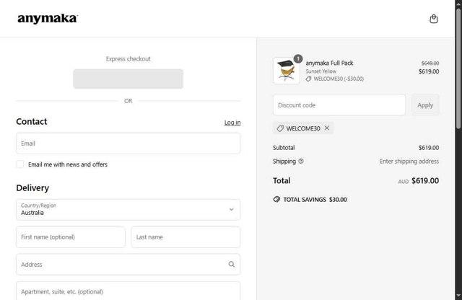Focus the First name (optional) field
This screenshot has width=462, height=300.
71,237
